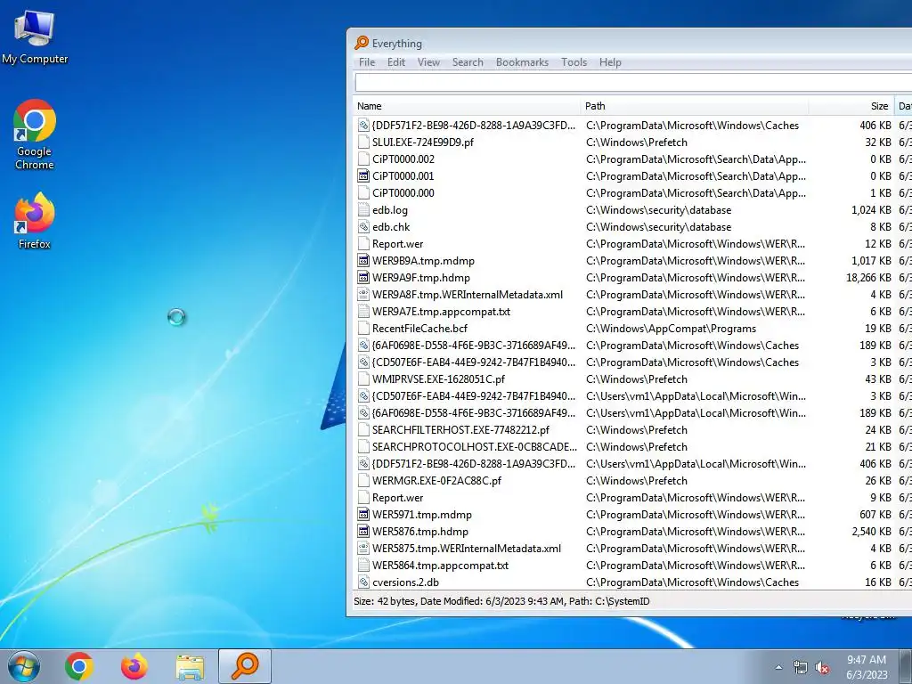Select the Report.wer row sized 9 KB

tap(633, 497)
